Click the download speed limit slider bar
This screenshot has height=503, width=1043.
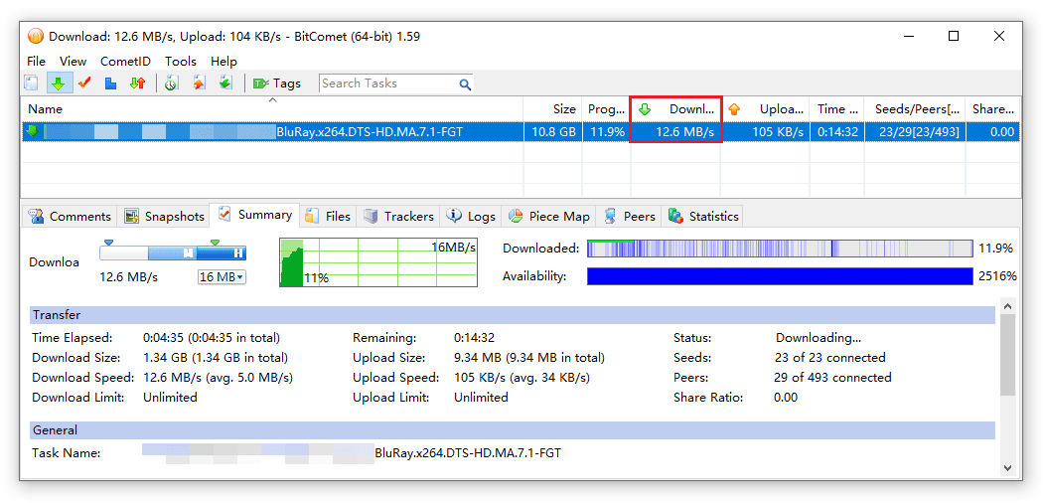172,253
